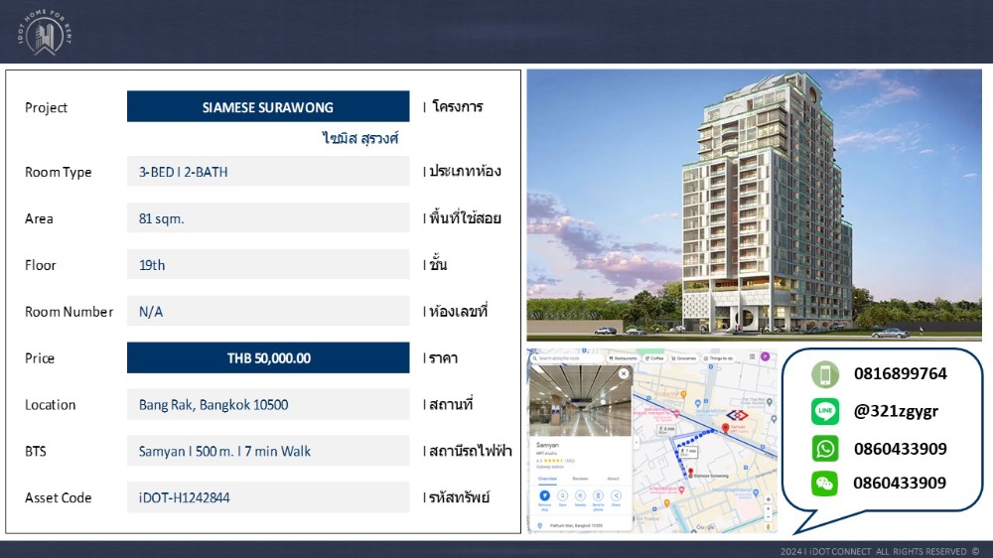The width and height of the screenshot is (993, 558).
Task: Click the Send to phone icon
Action: (x=599, y=494)
